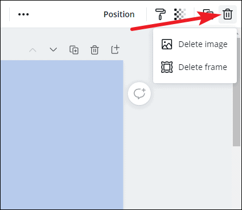Choose Delete image from the dropdown
The width and height of the screenshot is (242, 210).
195,44
